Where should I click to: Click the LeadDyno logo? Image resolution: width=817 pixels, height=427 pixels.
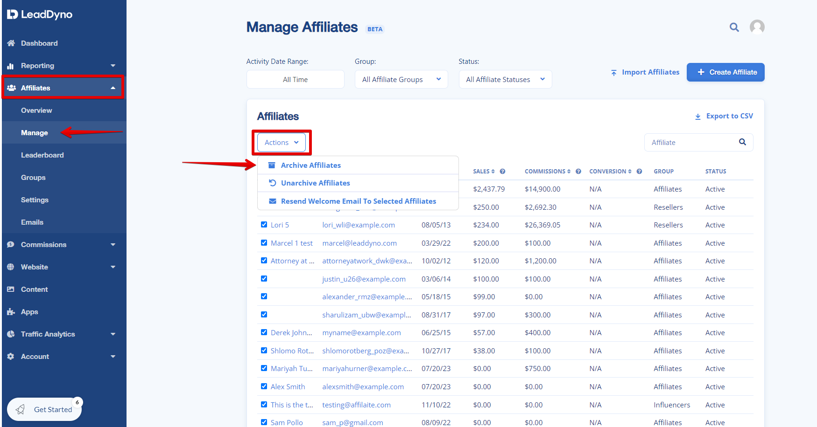pyautogui.click(x=40, y=14)
